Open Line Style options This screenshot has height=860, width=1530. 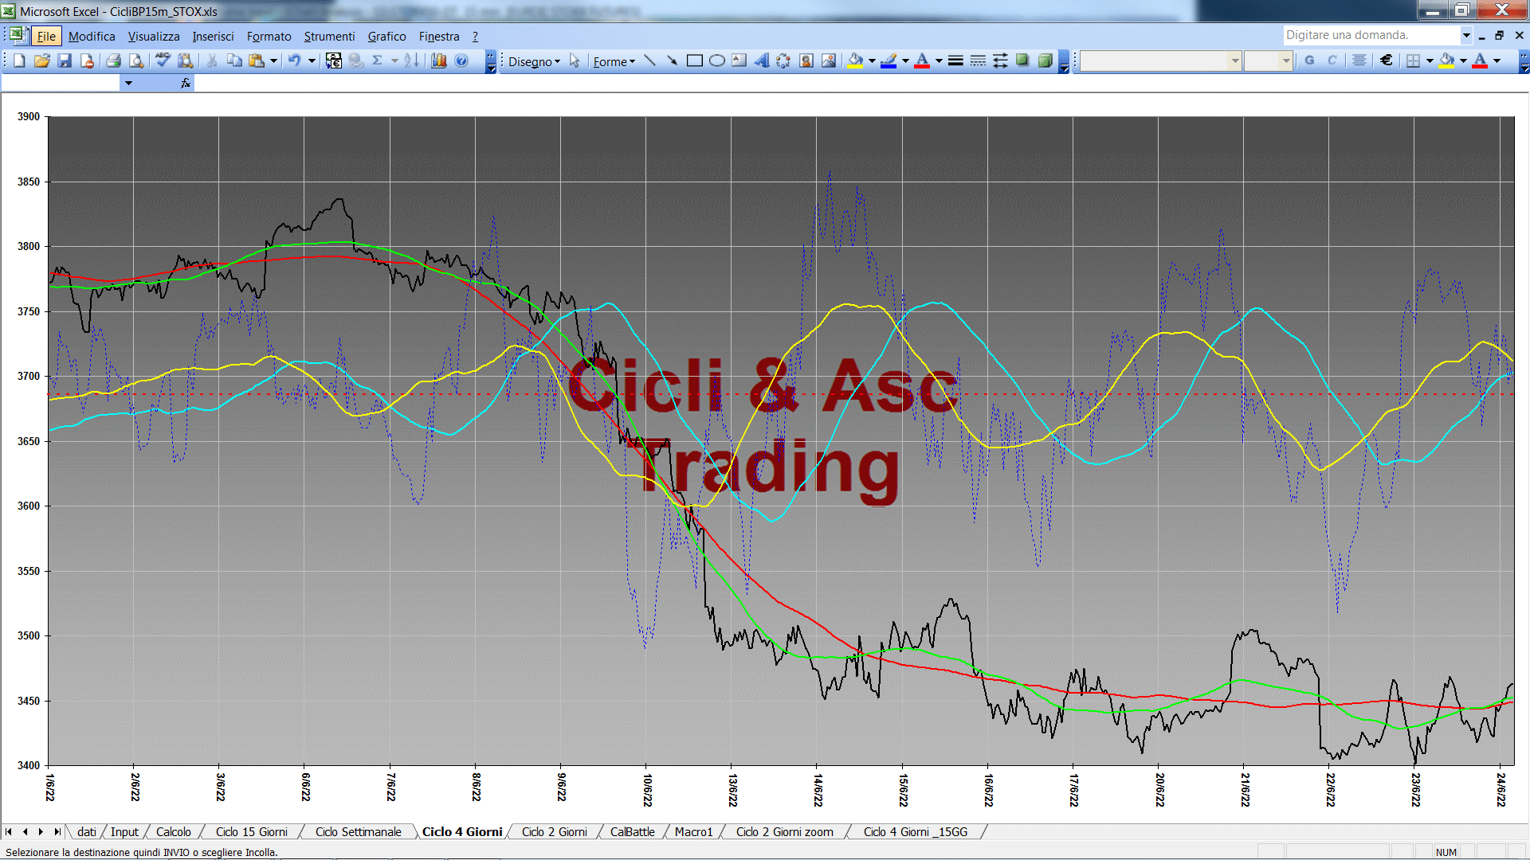point(955,61)
